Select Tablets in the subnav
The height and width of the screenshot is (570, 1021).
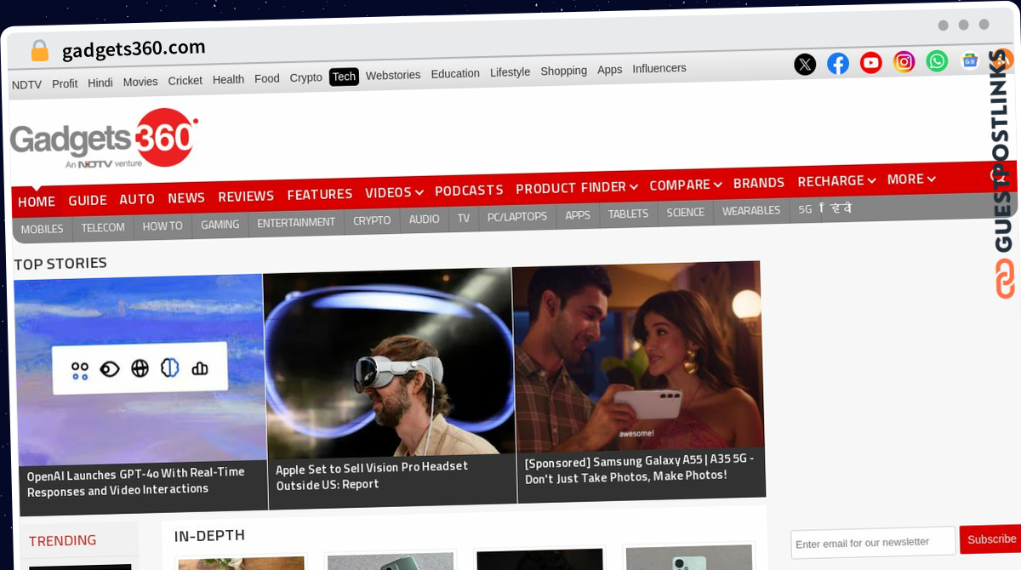click(x=628, y=214)
